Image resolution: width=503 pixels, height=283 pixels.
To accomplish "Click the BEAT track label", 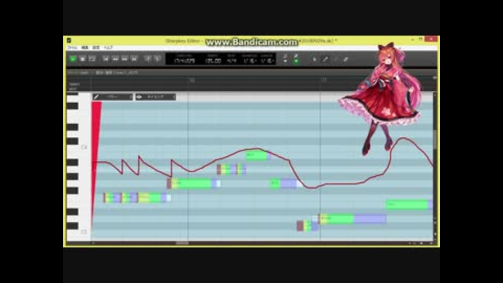I will pyautogui.click(x=73, y=89).
